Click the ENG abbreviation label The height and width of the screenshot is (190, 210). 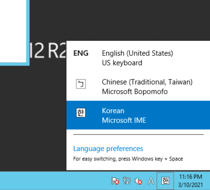pos(81,53)
